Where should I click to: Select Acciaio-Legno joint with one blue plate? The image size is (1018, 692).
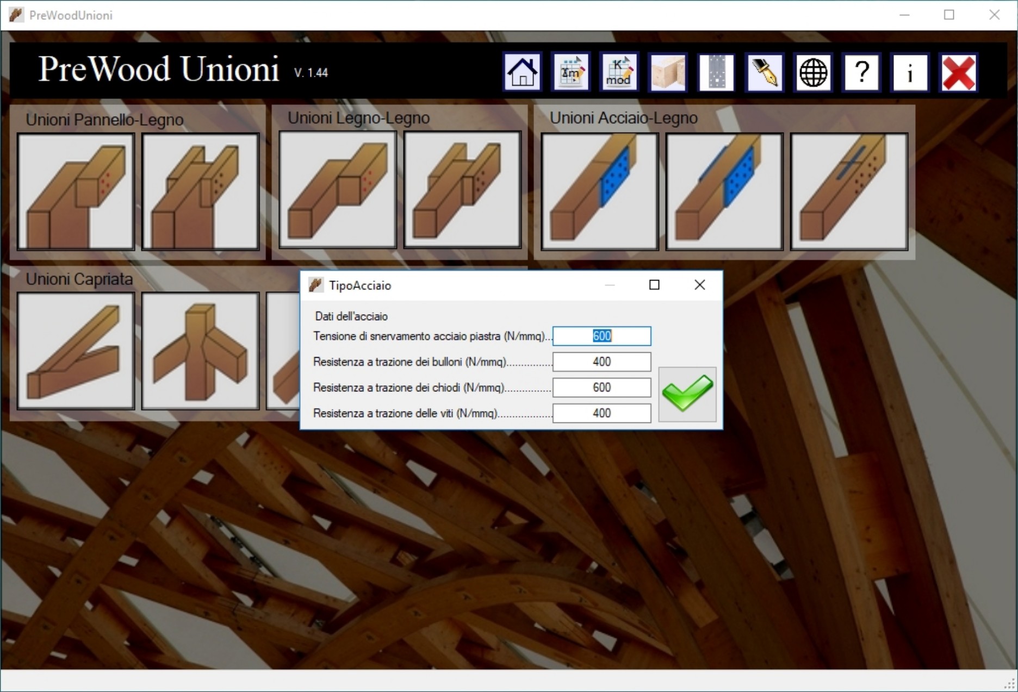tap(600, 192)
